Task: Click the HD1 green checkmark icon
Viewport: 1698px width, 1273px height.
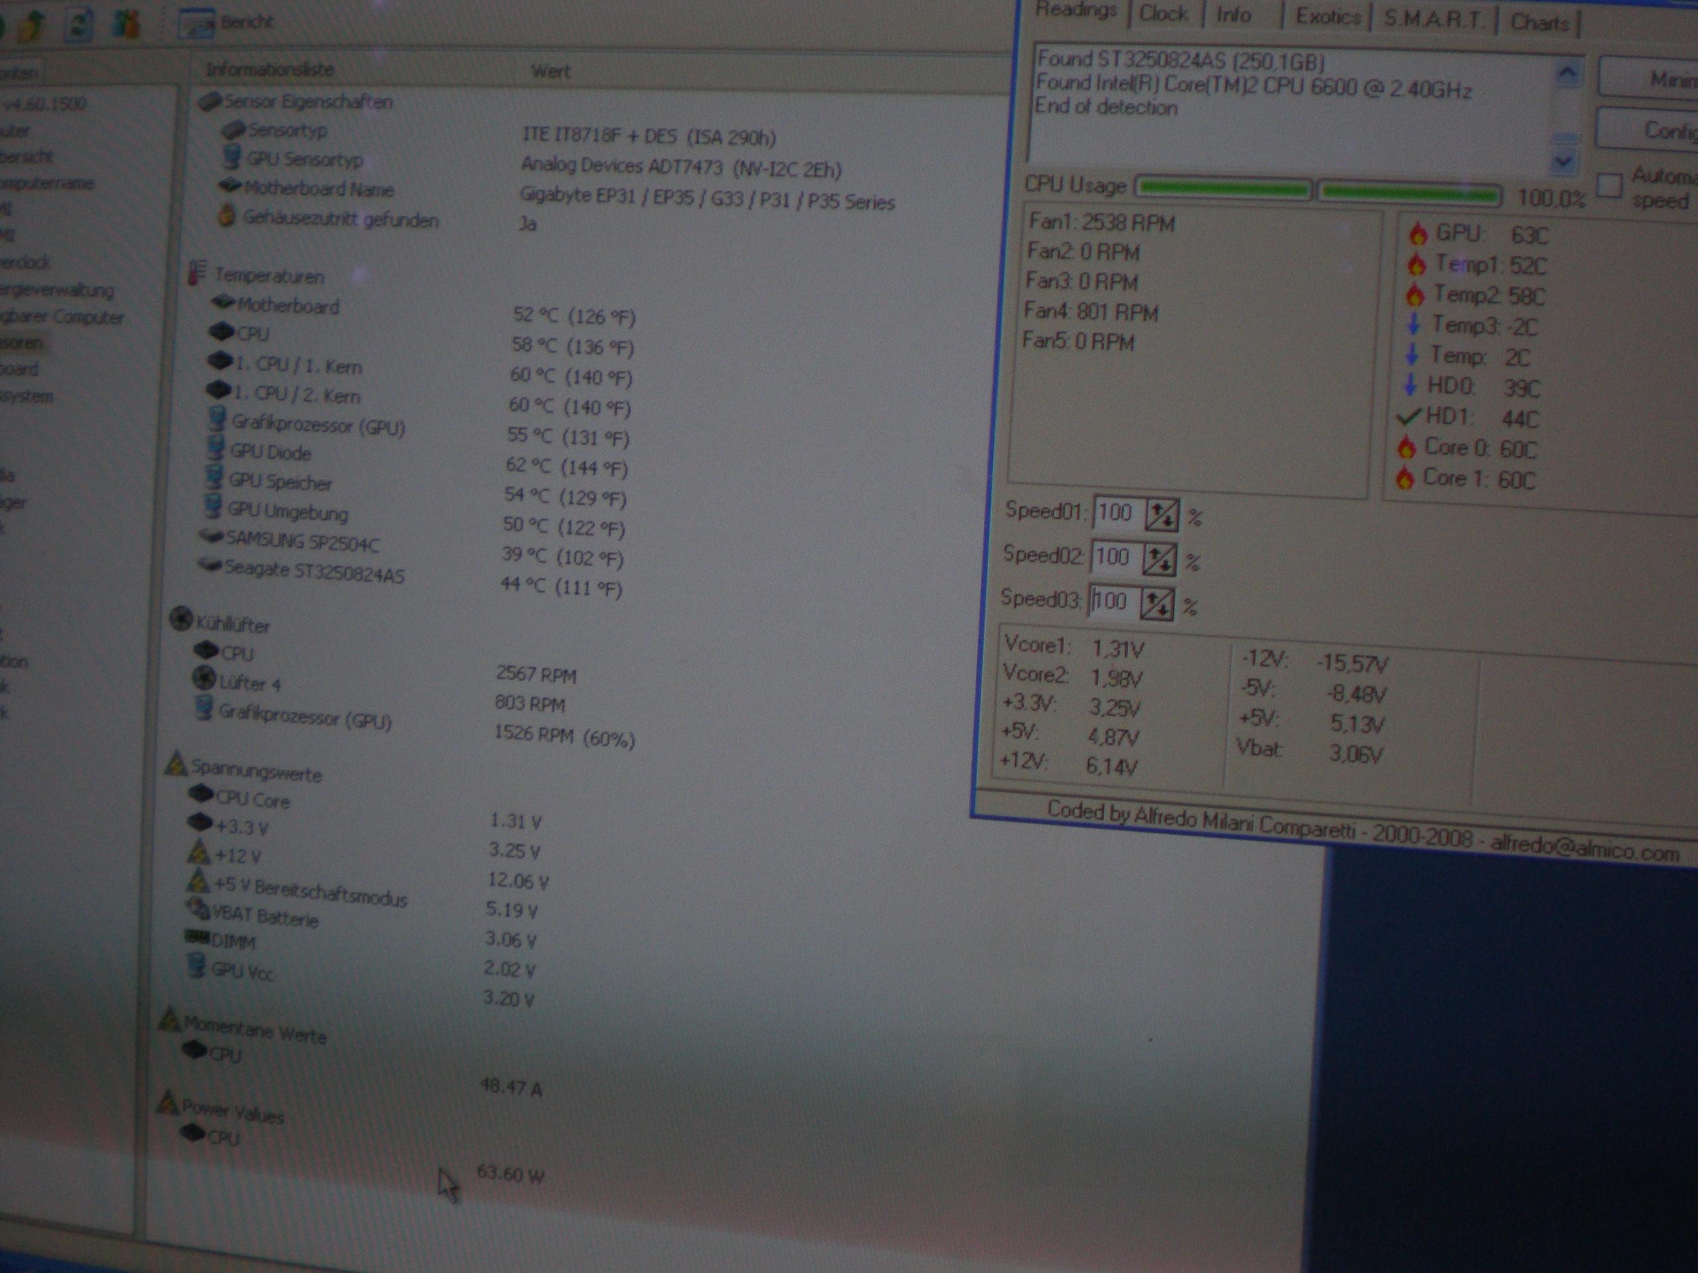Action: point(1409,417)
